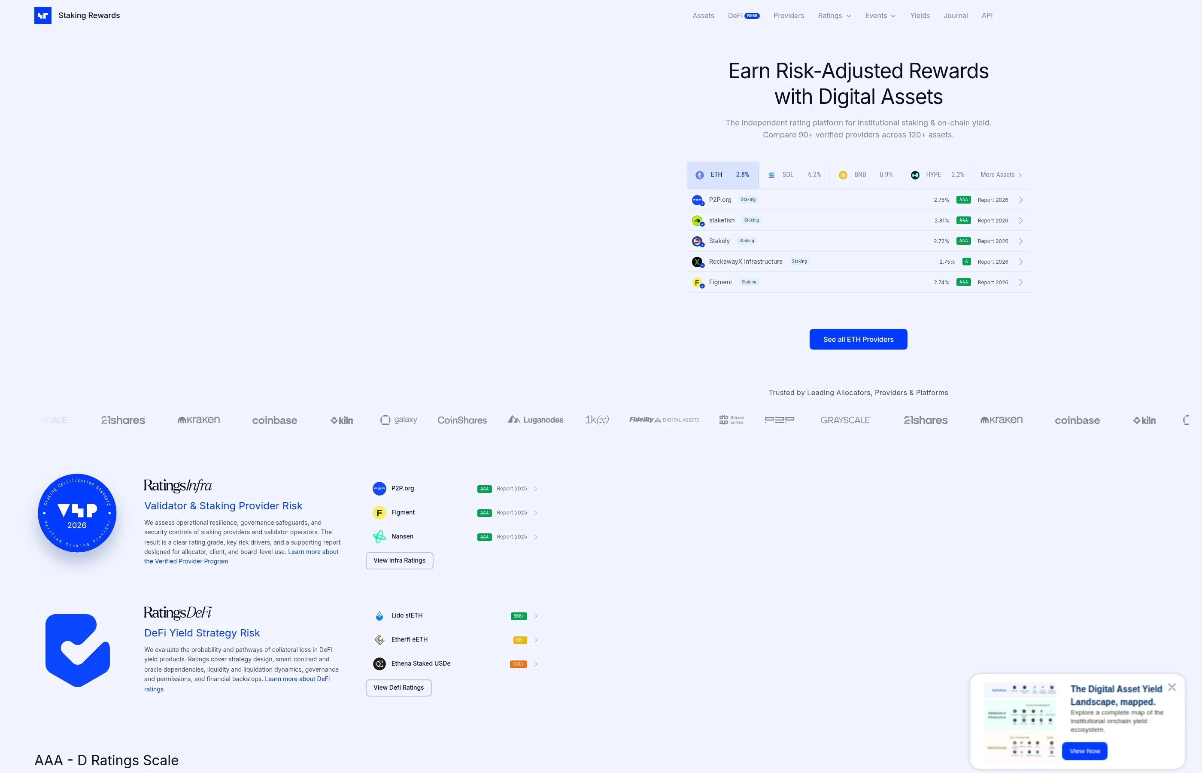Click the Ethena CCC+ rating badge
Viewport: 1202px width, 773px height.
(519, 665)
